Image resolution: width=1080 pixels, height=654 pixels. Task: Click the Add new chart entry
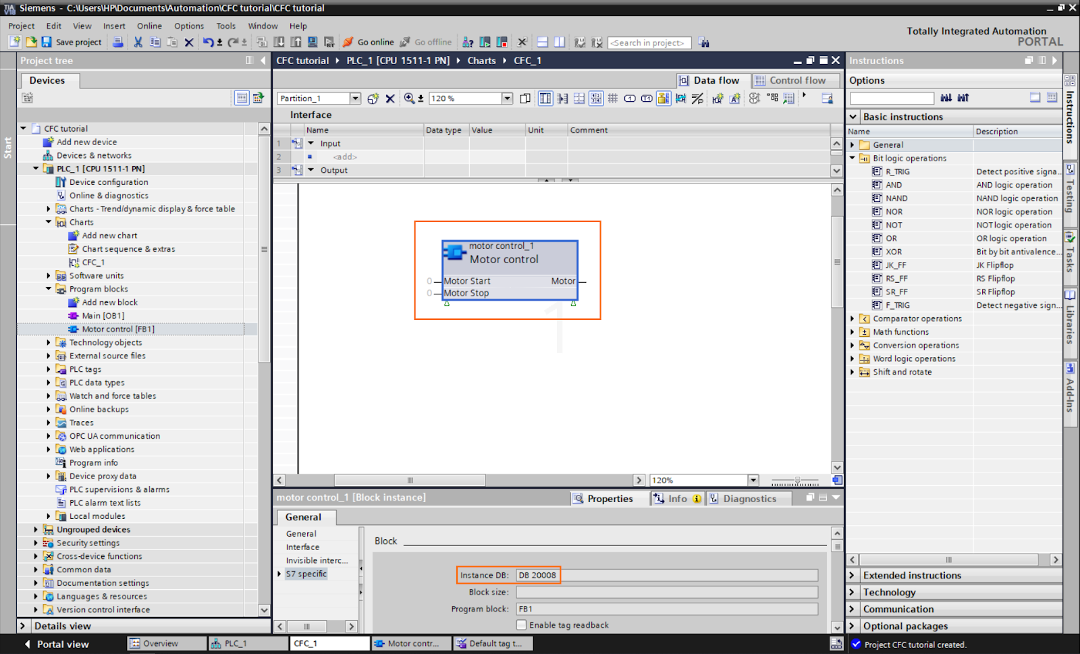pyautogui.click(x=110, y=235)
